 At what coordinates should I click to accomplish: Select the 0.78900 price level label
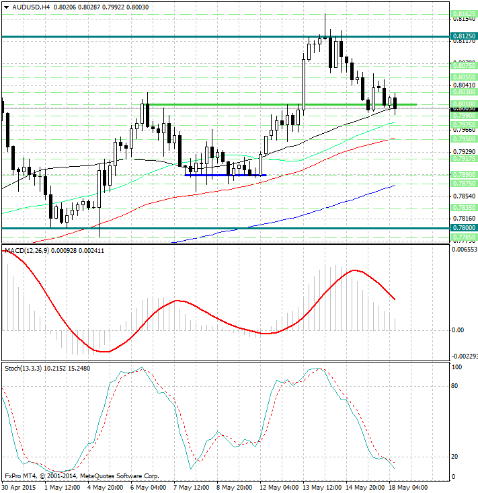(x=465, y=174)
